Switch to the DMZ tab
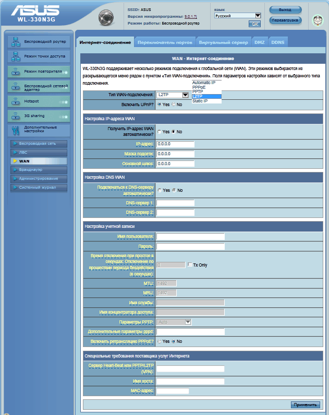Image resolution: width=329 pixels, height=415 pixels. click(260, 42)
